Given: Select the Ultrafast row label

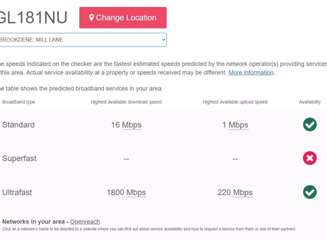Looking at the screenshot, I should pyautogui.click(x=17, y=192).
